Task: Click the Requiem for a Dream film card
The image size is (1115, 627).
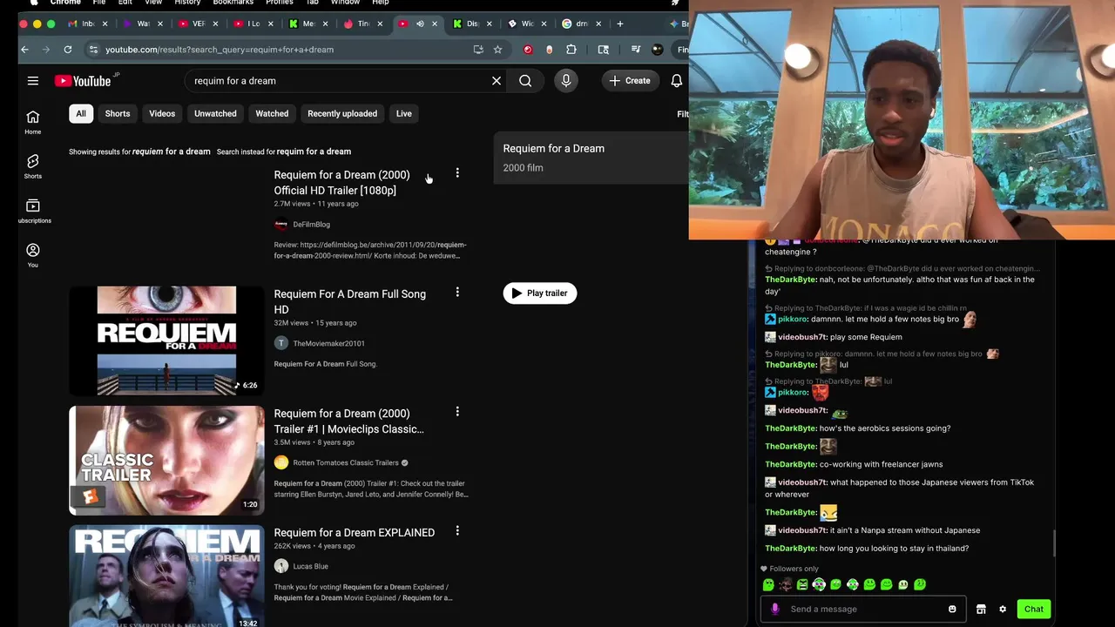Action: pos(591,158)
